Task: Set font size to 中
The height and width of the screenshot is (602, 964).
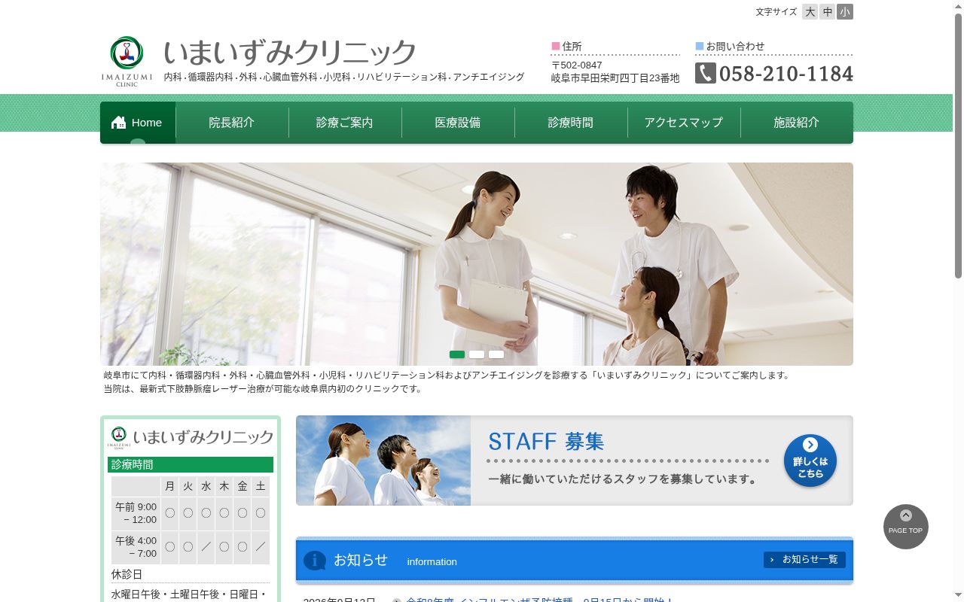Action: [827, 11]
